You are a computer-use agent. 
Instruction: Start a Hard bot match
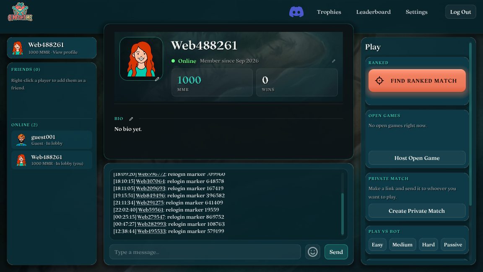coord(428,245)
